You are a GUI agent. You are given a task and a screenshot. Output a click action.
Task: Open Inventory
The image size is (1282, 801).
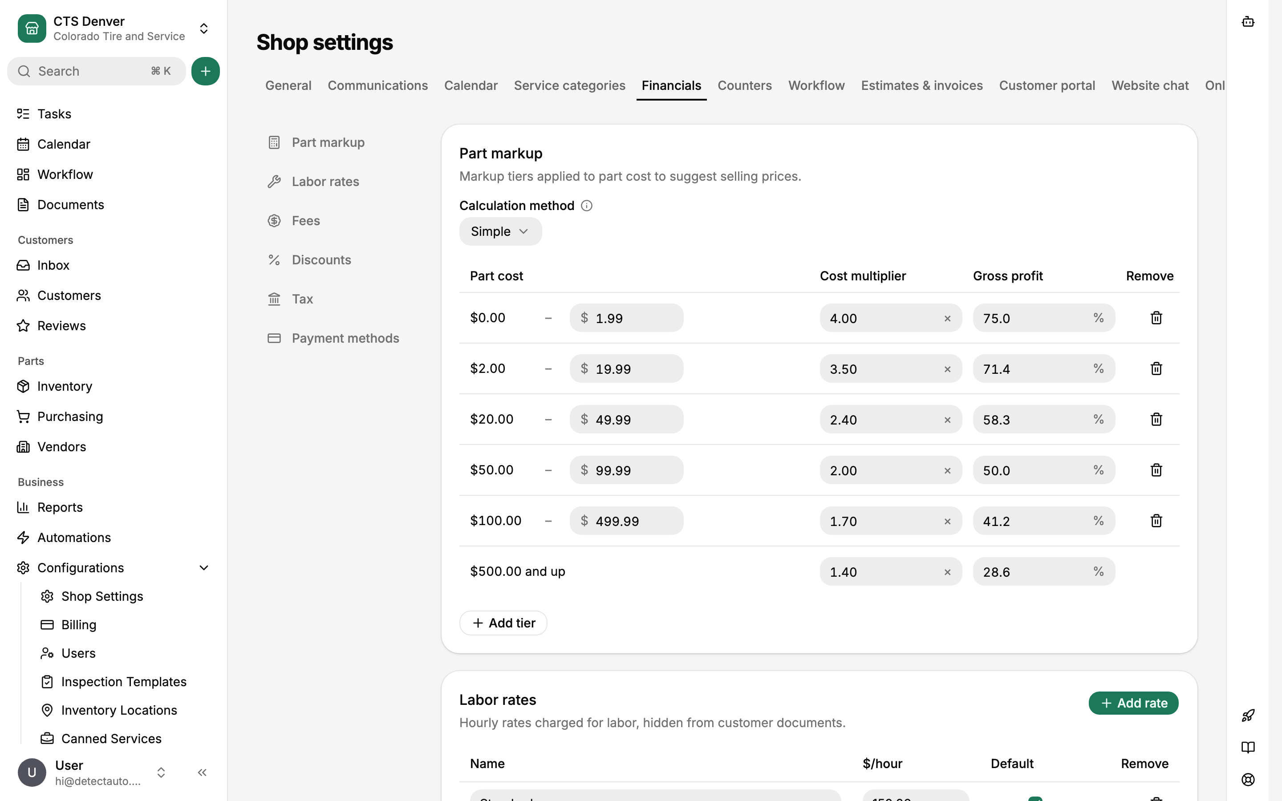(x=114, y=386)
